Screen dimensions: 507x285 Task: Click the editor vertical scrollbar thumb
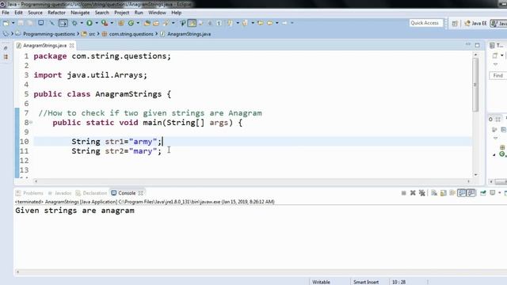tap(475, 85)
